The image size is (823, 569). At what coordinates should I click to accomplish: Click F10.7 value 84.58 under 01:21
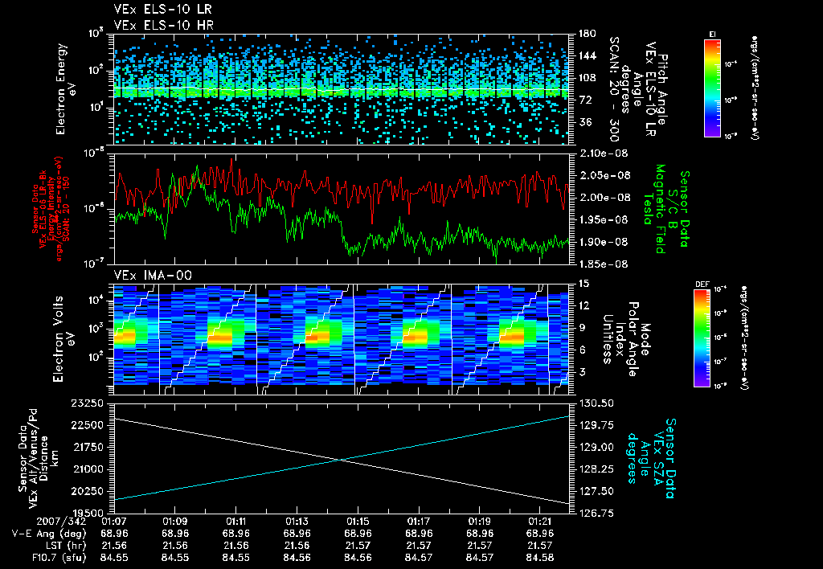tap(540, 558)
